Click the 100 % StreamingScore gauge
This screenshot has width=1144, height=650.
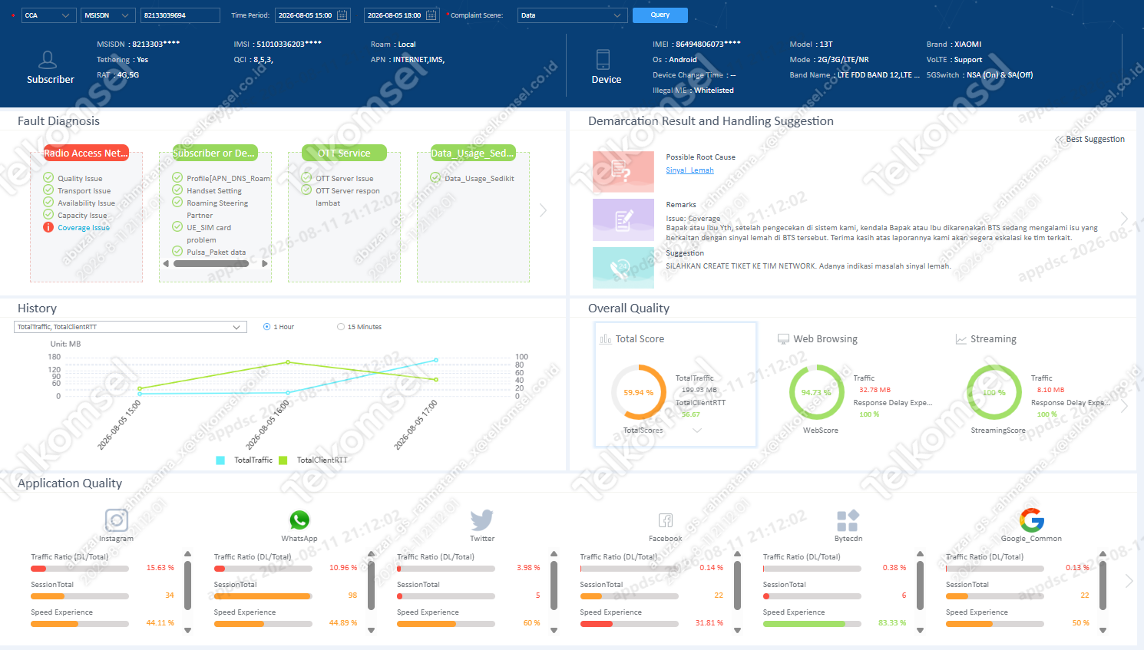pyautogui.click(x=994, y=392)
